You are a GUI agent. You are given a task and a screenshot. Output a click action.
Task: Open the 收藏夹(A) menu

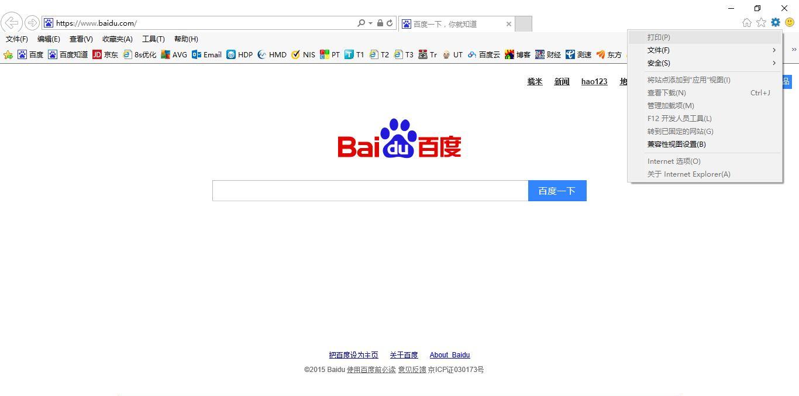118,39
